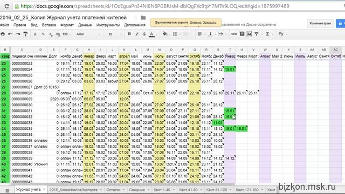Open the Вставка menu
The width and height of the screenshot is (345, 194).
point(49,25)
